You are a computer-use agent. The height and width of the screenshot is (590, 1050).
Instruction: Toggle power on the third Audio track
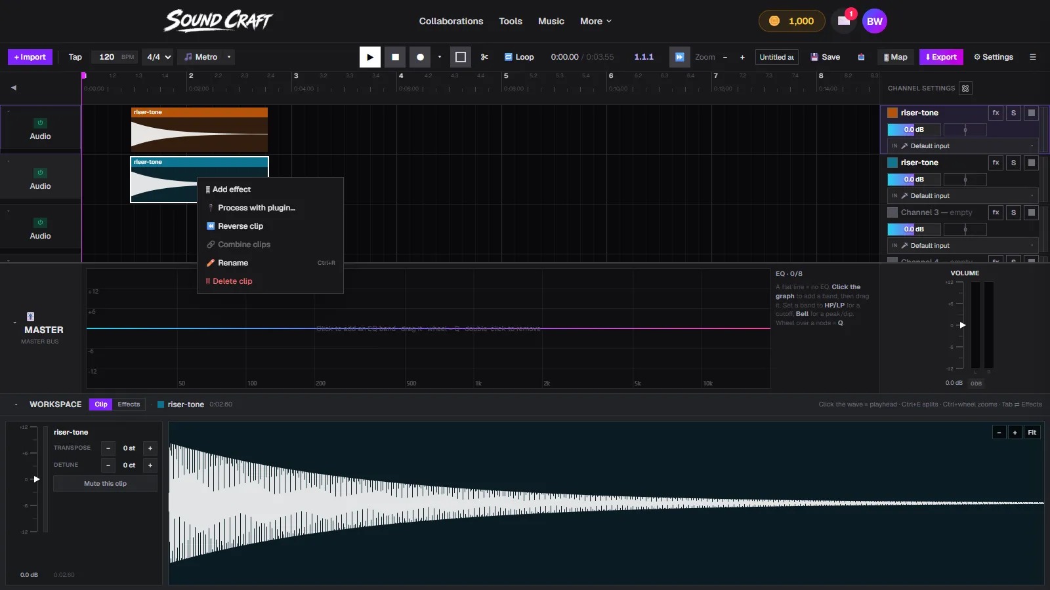(x=40, y=222)
